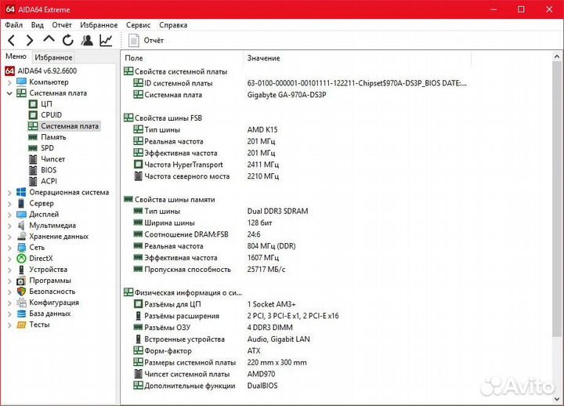Click the База данных database icon
Viewport: 564px width, 406px height.
pos(21,314)
